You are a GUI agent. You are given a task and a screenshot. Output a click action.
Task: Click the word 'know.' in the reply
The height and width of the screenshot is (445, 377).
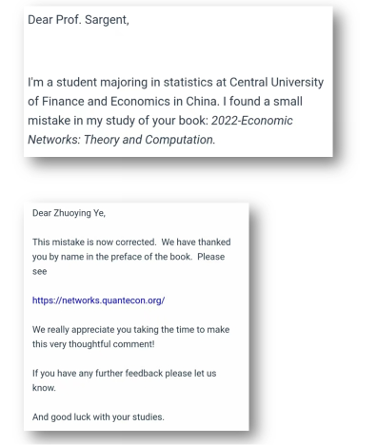click(44, 388)
